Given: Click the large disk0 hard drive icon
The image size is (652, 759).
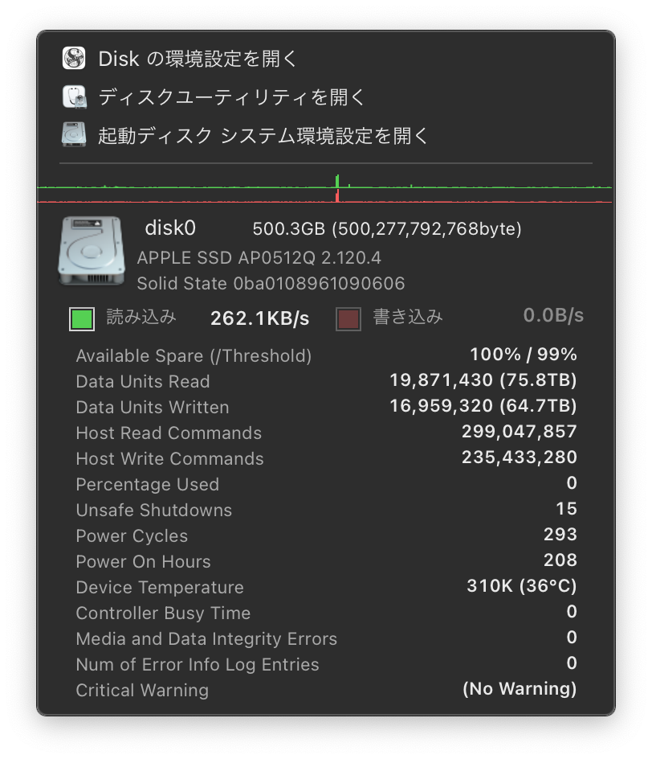Looking at the screenshot, I should [x=92, y=251].
